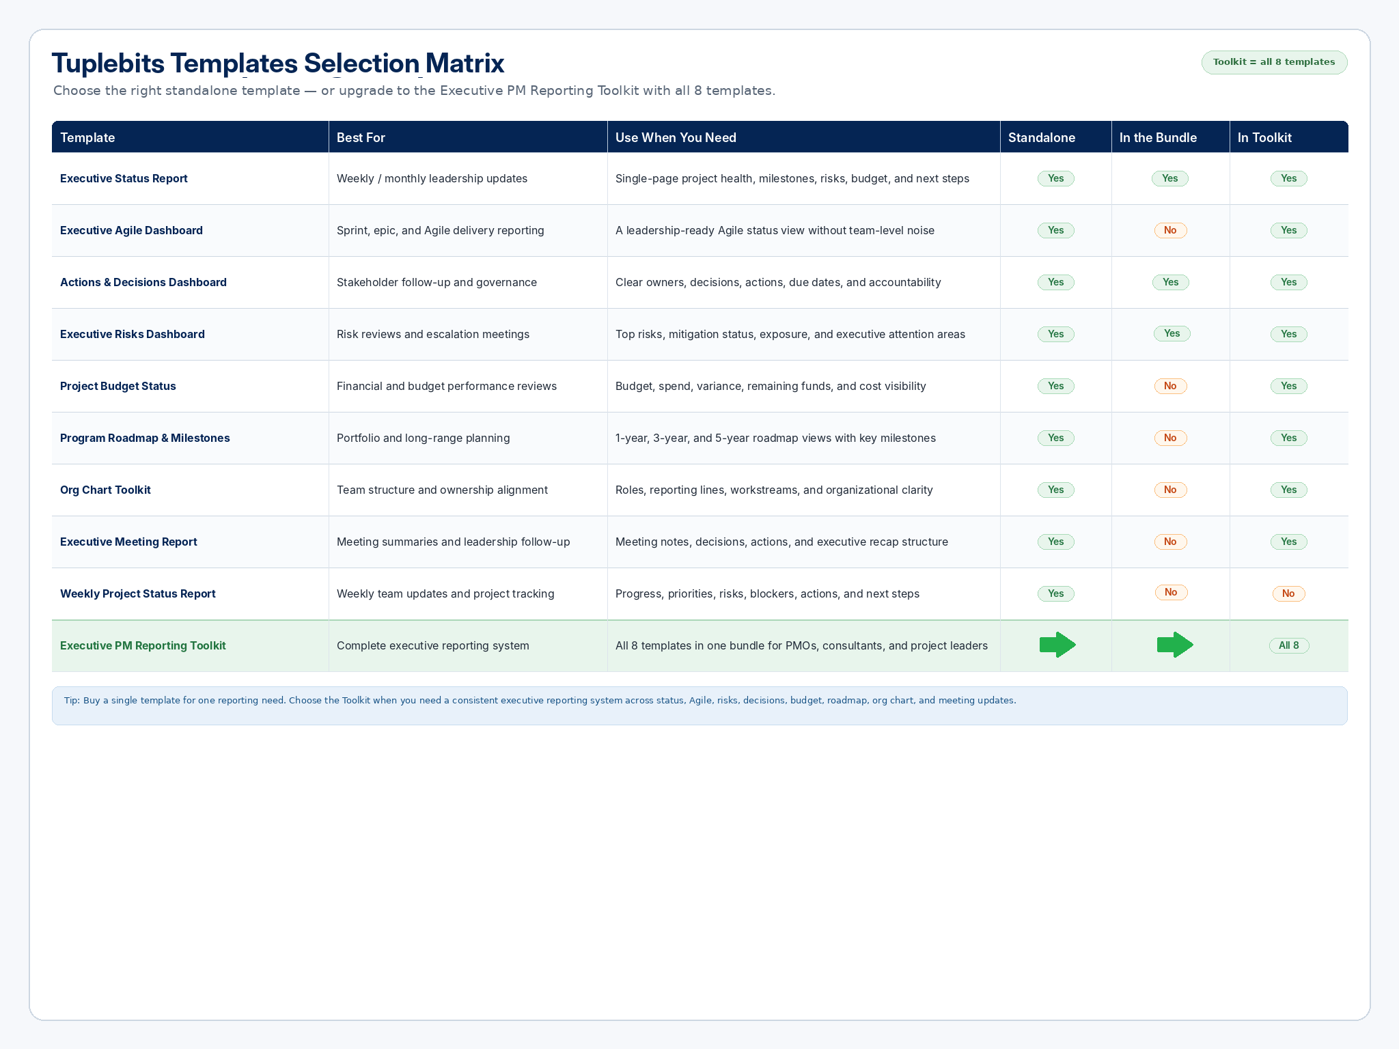The image size is (1399, 1049).
Task: Select the Executive PM Reporting Toolkit name
Action: click(143, 645)
